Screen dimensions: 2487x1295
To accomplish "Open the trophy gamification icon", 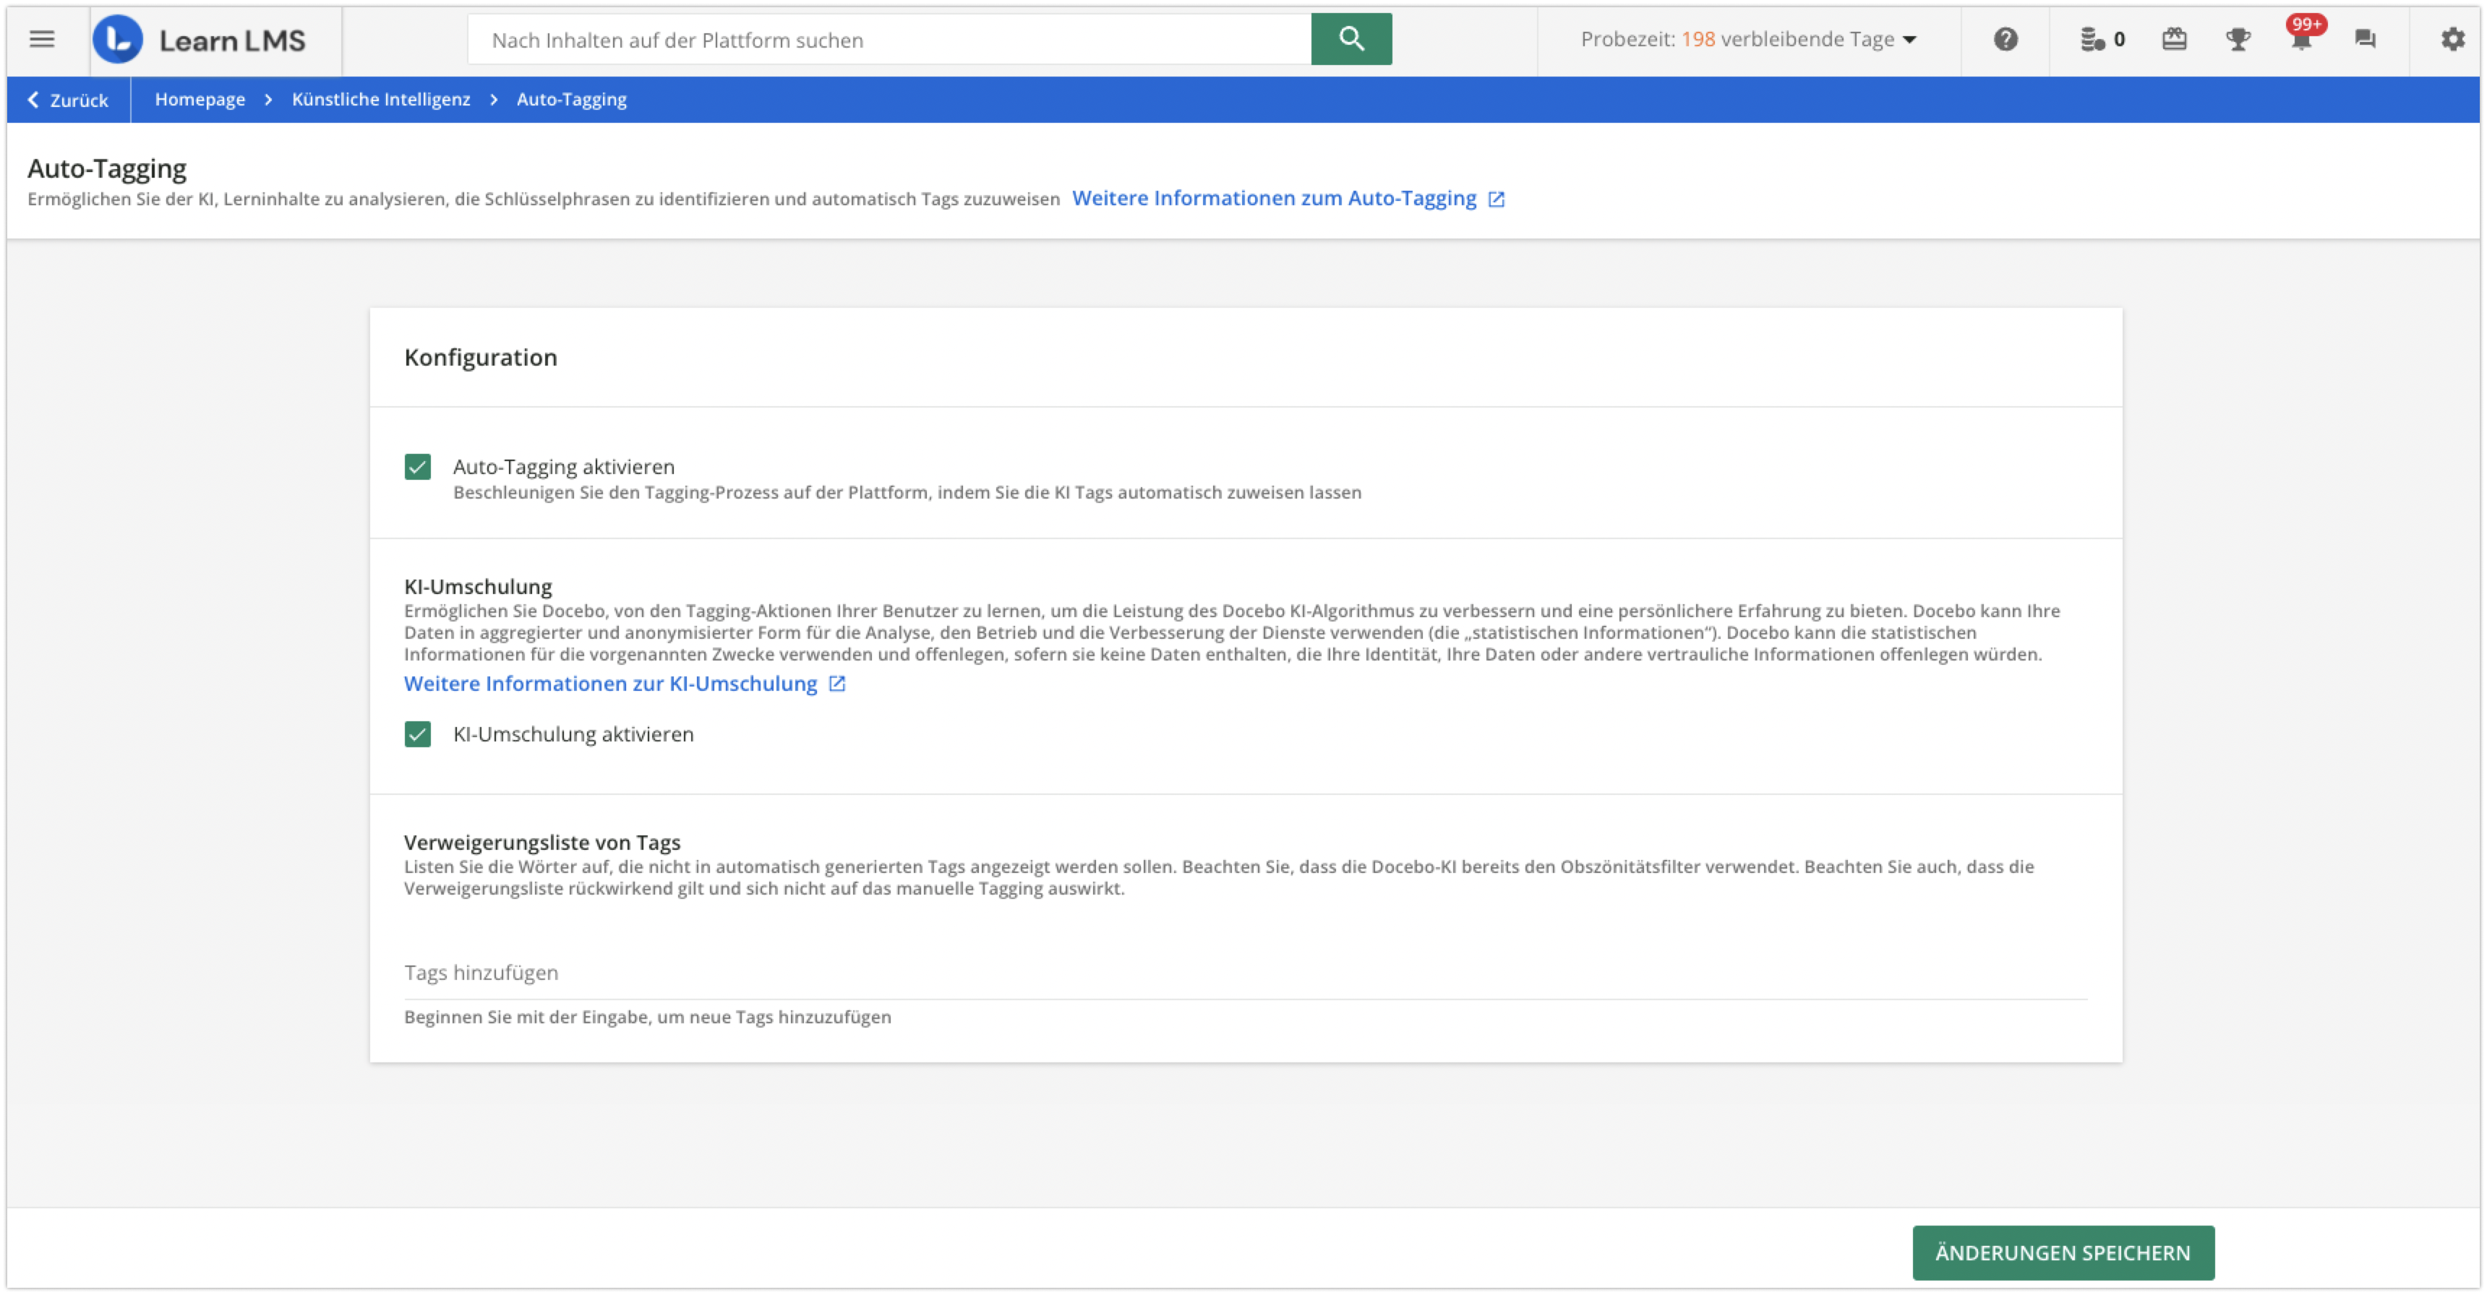I will [x=2238, y=40].
